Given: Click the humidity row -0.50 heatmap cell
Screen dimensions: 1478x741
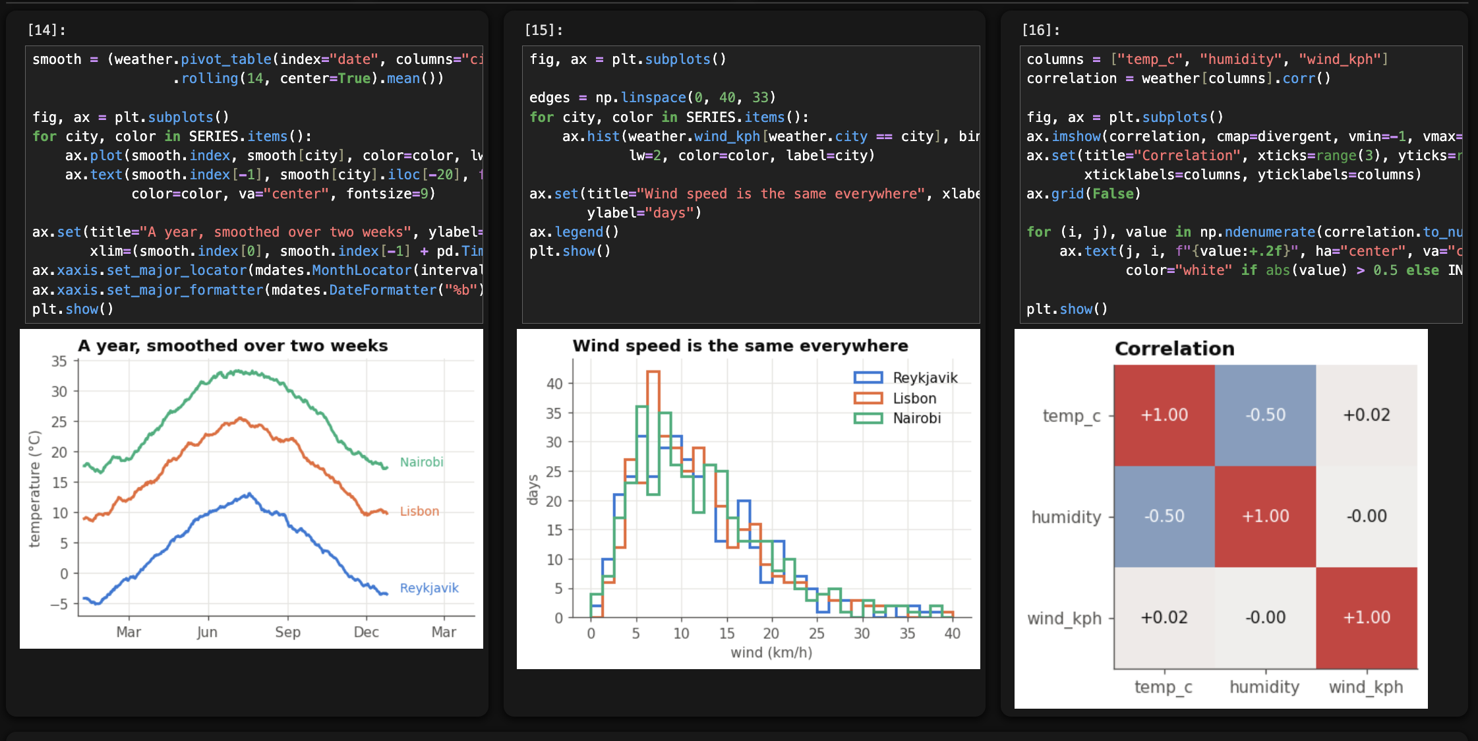Looking at the screenshot, I should click(1164, 516).
